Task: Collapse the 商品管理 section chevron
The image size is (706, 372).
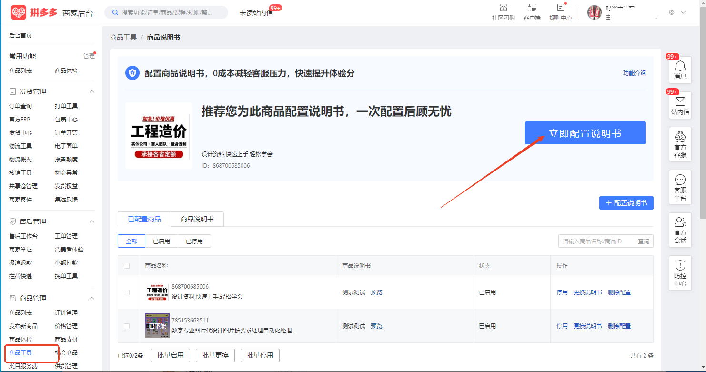Action: point(92,298)
